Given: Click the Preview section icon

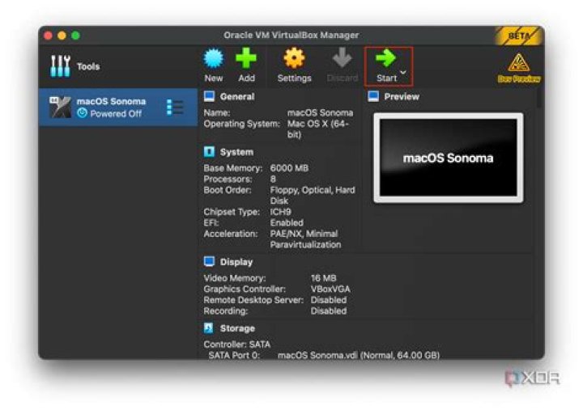Looking at the screenshot, I should click(x=373, y=96).
